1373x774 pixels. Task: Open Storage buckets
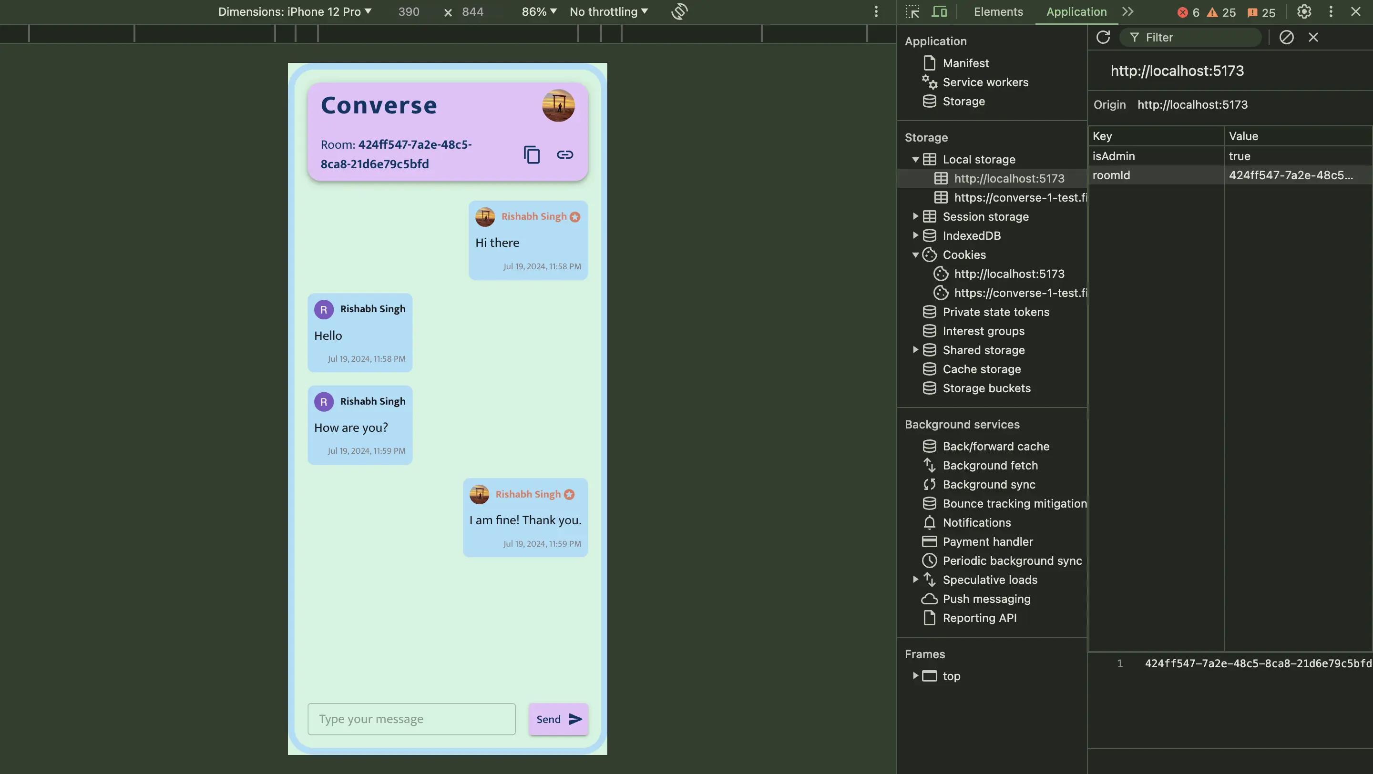click(x=986, y=388)
